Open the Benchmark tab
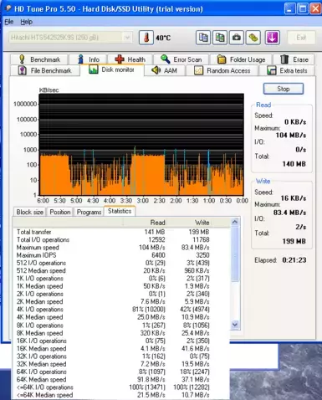 click(x=39, y=59)
